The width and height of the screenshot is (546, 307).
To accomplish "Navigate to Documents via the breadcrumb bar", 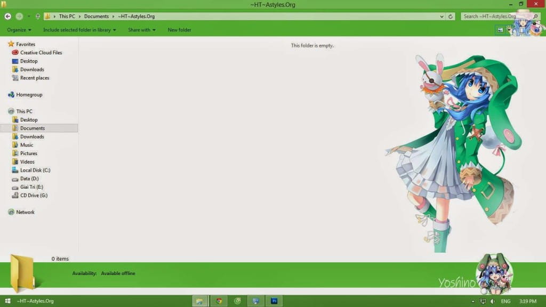I will 97,16.
